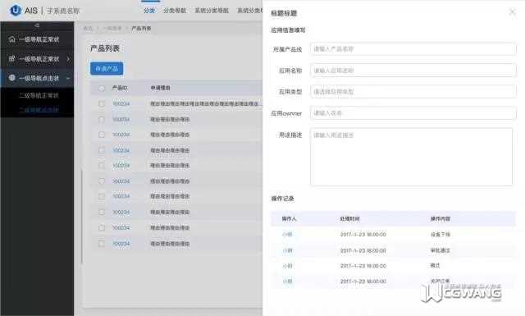
Task: Click the 处理时间 column header
Action: [350, 219]
